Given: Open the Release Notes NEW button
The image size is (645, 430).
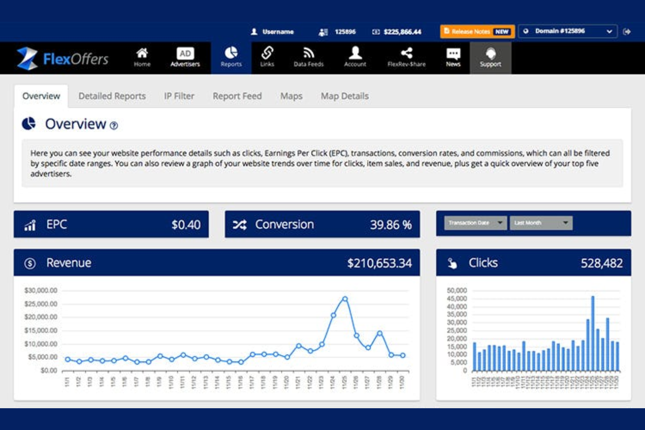Looking at the screenshot, I should tap(477, 31).
